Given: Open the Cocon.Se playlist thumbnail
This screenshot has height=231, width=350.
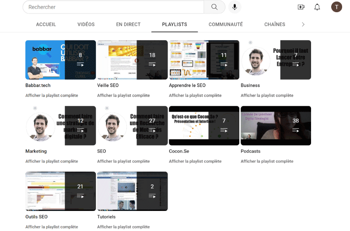Looking at the screenshot, I should [204, 126].
